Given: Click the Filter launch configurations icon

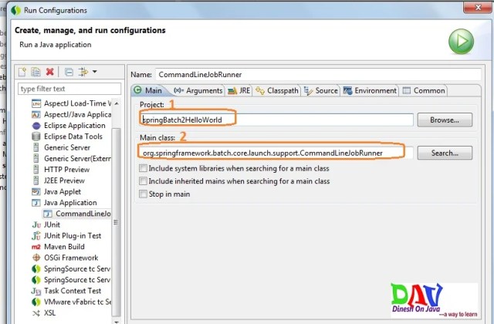Looking at the screenshot, I should pyautogui.click(x=83, y=72).
